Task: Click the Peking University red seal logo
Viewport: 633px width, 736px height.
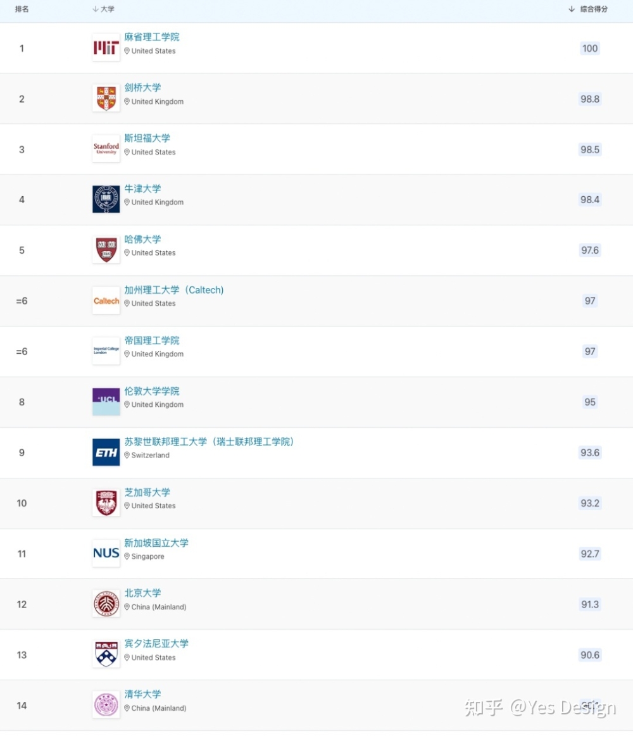Action: tap(106, 604)
